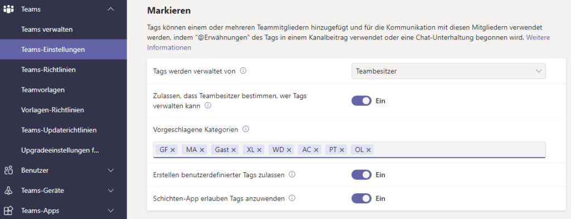Click info icon for Erstellen benutzerdefinierter Tags

pos(292,174)
